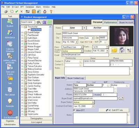Click the alarm clock toolbar icon

point(45,11)
